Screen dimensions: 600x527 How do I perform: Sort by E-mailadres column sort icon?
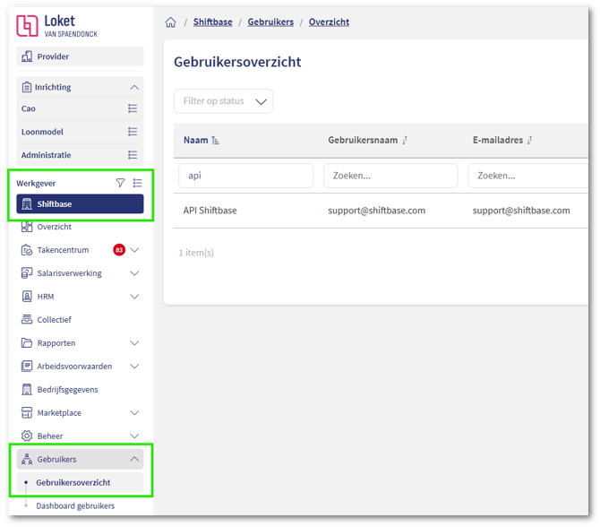coord(530,141)
